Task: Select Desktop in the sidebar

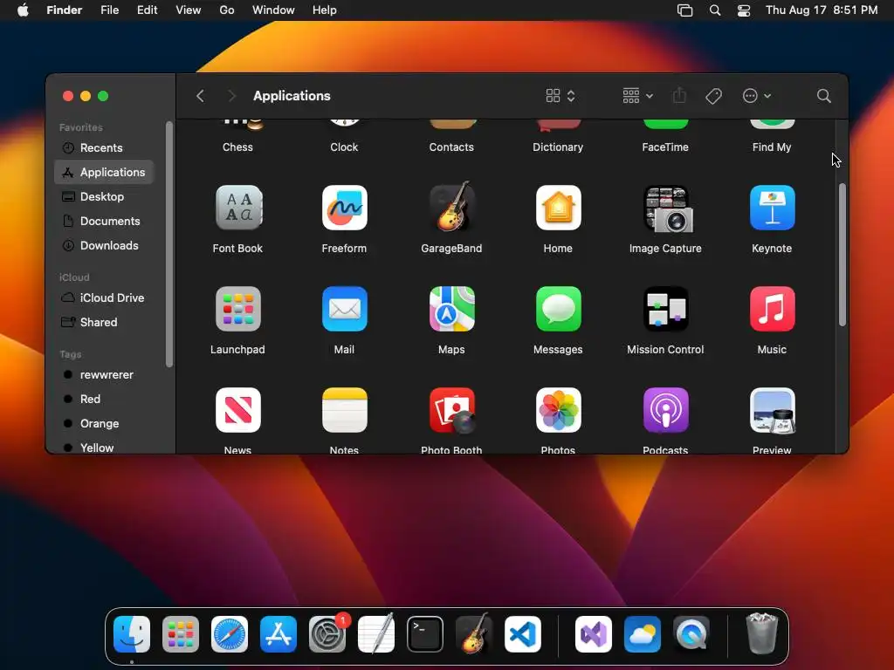Action: click(x=105, y=196)
